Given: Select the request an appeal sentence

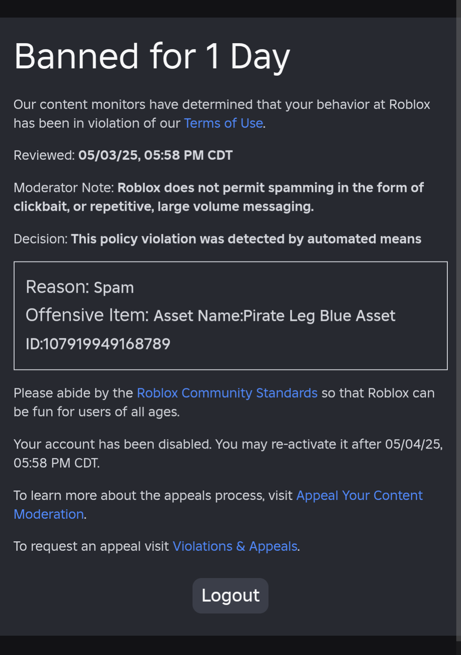Looking at the screenshot, I should point(156,546).
